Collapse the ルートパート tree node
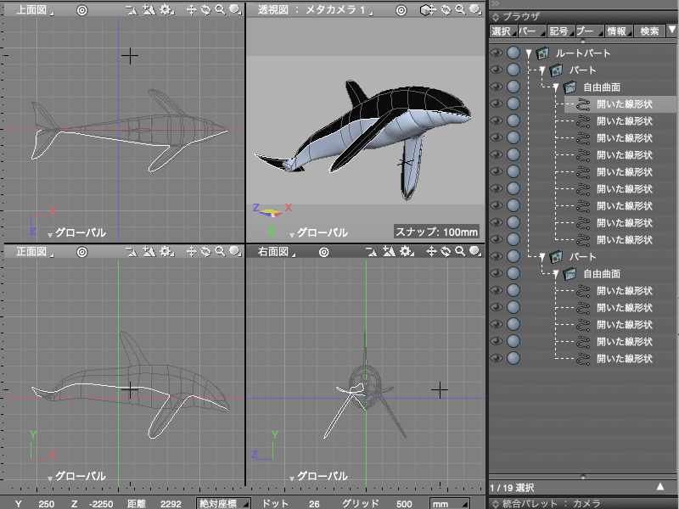 (x=529, y=53)
